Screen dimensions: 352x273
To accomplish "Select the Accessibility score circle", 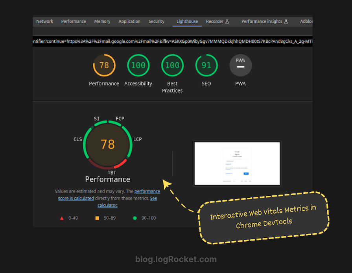I will point(138,65).
